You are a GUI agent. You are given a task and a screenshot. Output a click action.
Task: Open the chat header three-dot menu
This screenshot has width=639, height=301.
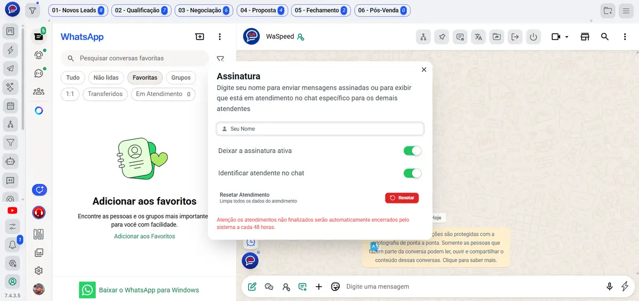pos(625,37)
